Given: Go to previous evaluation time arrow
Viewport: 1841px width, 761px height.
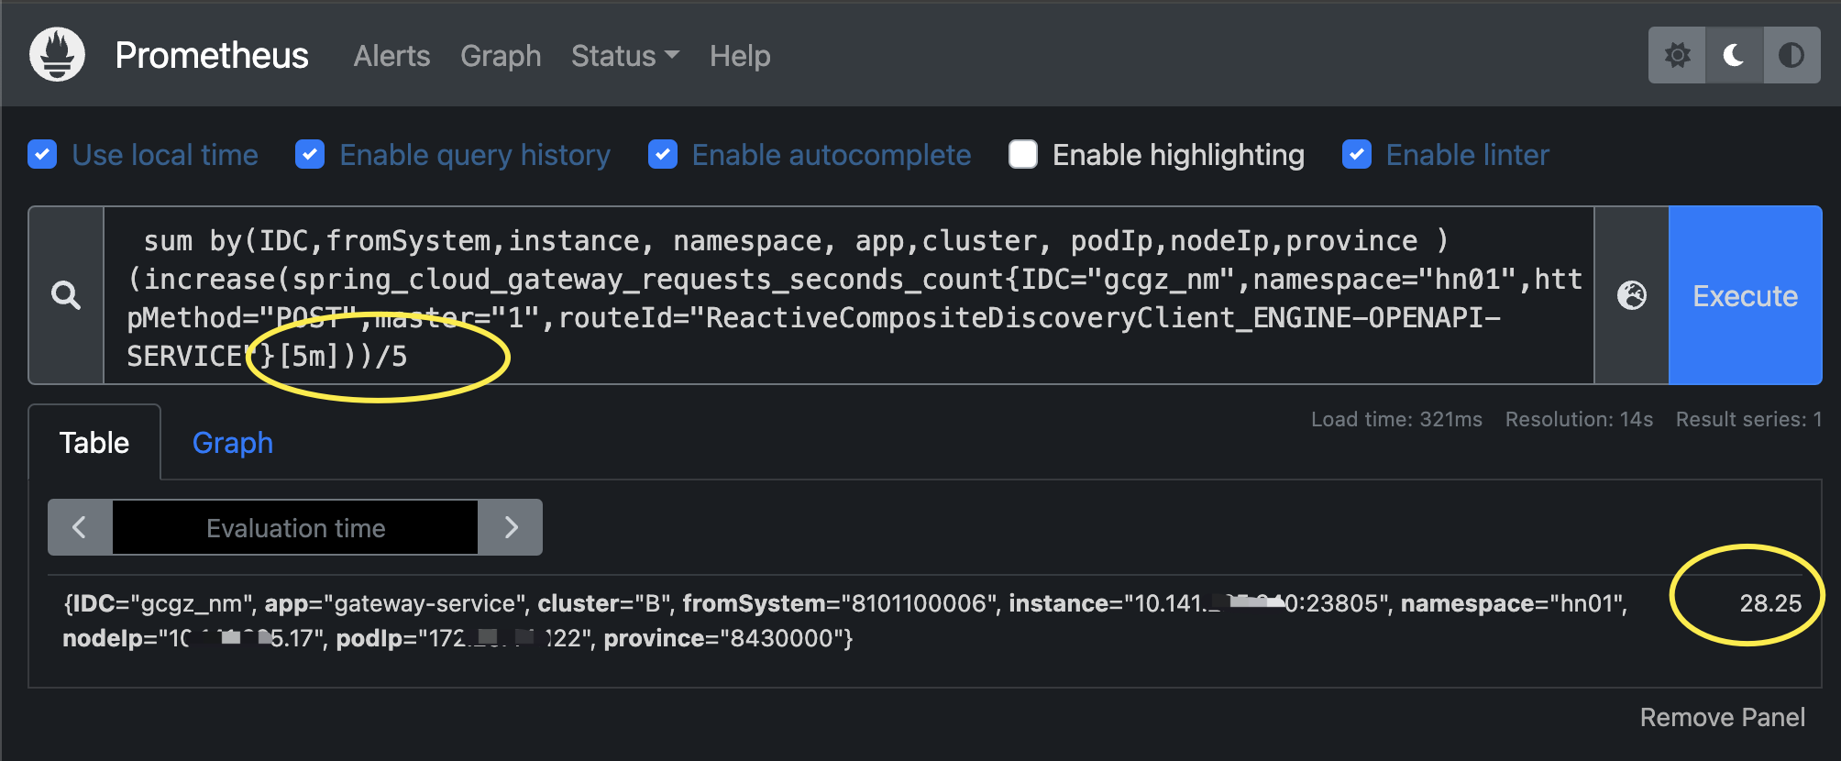Looking at the screenshot, I should click(x=80, y=527).
